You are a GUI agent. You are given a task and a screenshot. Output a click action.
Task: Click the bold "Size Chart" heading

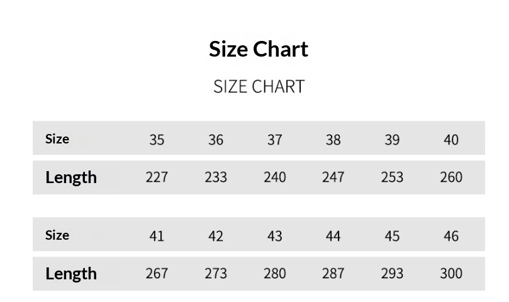pyautogui.click(x=259, y=49)
